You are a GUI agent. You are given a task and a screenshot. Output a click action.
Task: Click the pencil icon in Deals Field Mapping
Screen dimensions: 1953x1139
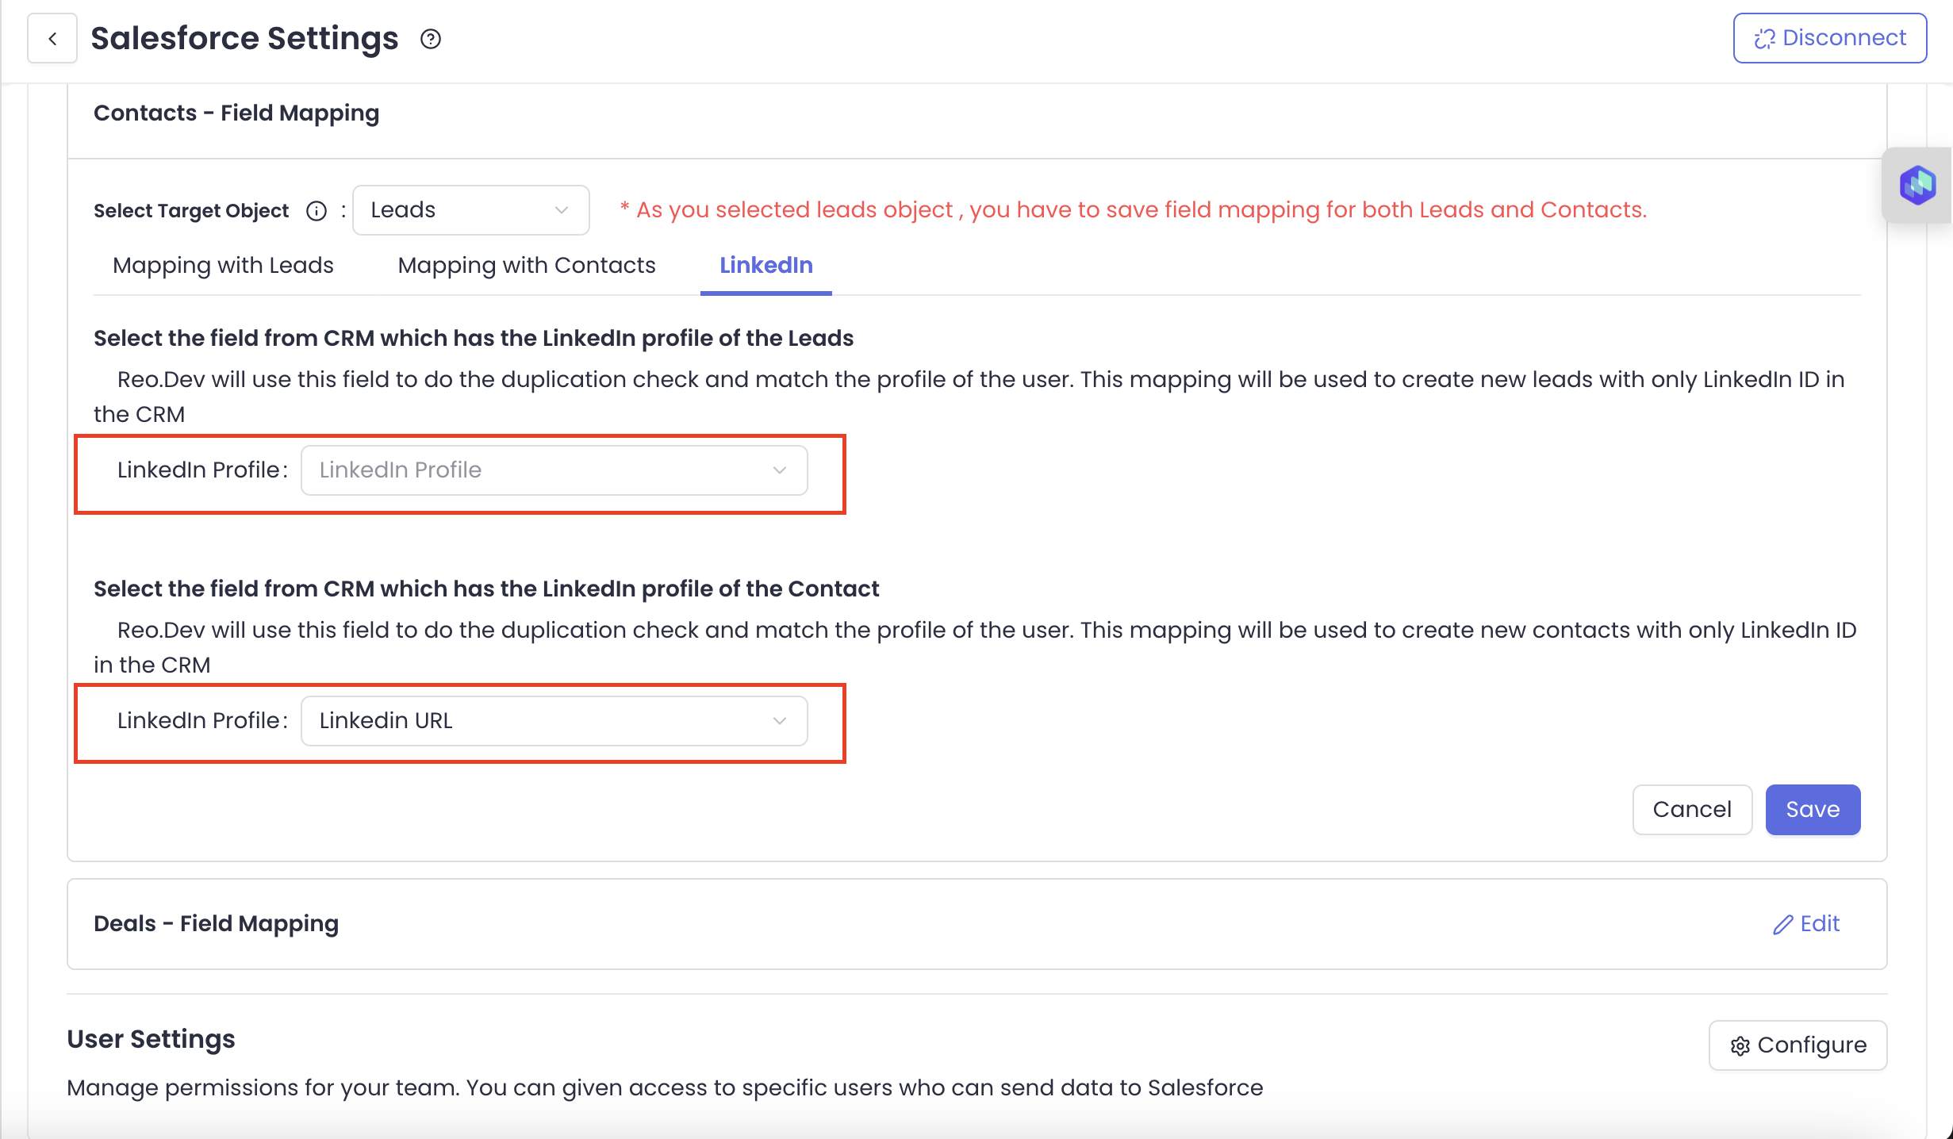1782,925
